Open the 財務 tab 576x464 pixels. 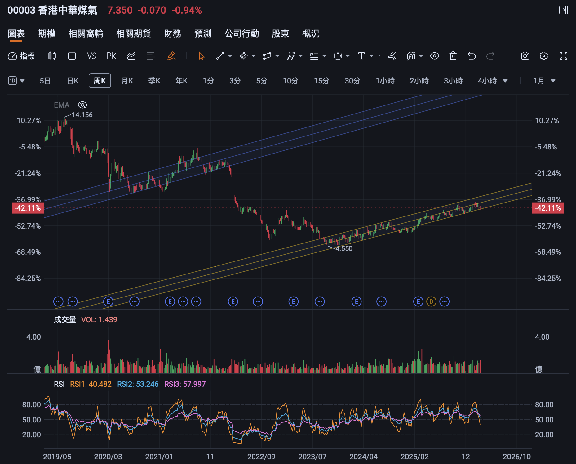pos(173,33)
